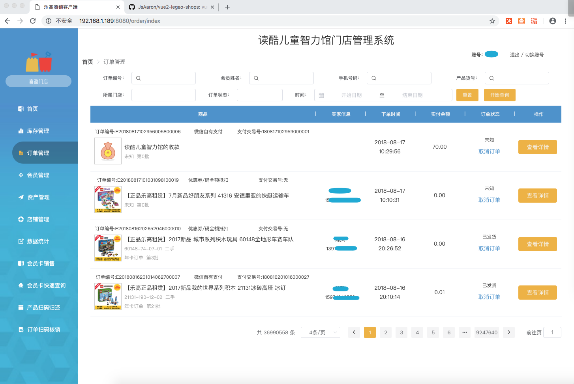Focus the 会员姓名 search field
The width and height of the screenshot is (574, 384).
(281, 78)
